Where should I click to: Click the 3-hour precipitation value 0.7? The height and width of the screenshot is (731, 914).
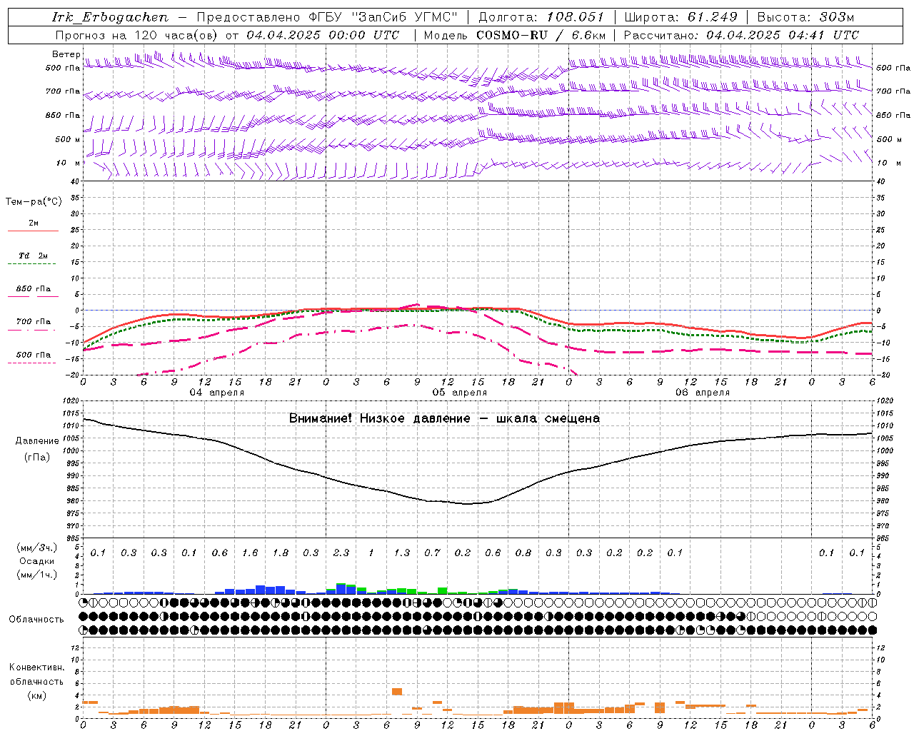[x=432, y=553]
